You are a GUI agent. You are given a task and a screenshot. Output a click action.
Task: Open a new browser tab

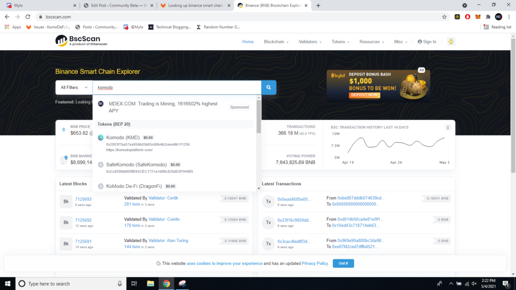pos(318,6)
